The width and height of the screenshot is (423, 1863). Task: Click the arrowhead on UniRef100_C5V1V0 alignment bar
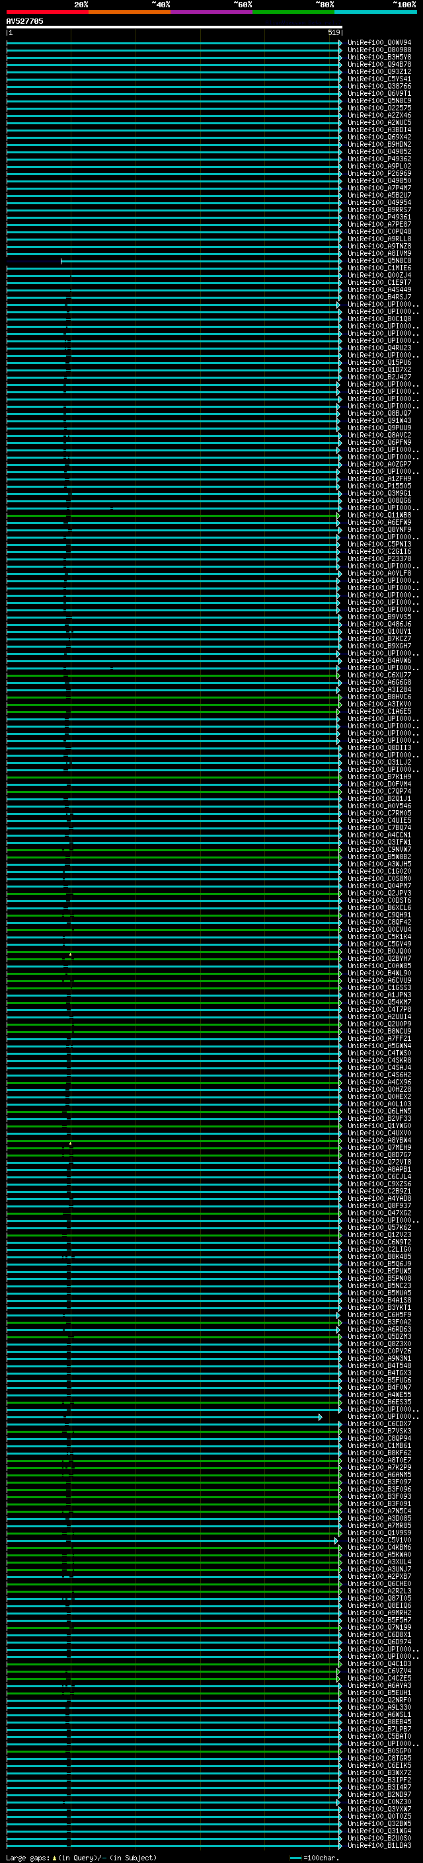point(336,1540)
